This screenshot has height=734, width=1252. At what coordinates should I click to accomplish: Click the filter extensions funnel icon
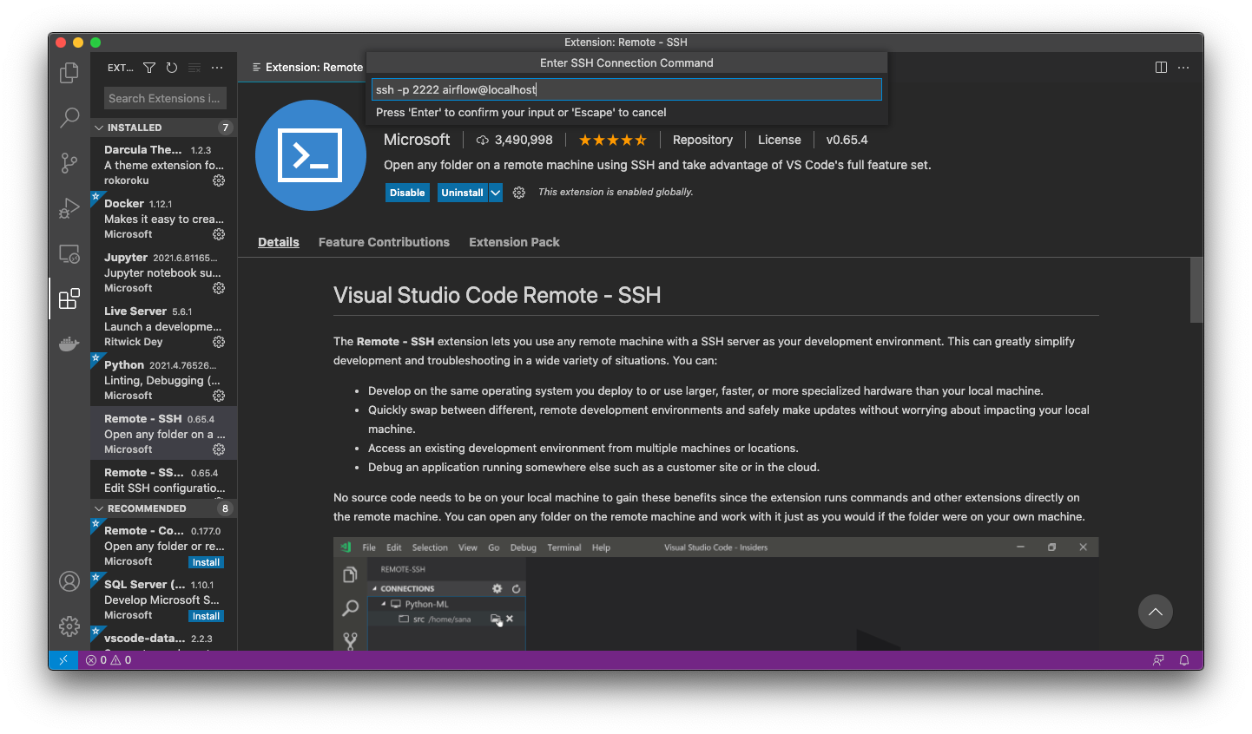click(x=149, y=68)
